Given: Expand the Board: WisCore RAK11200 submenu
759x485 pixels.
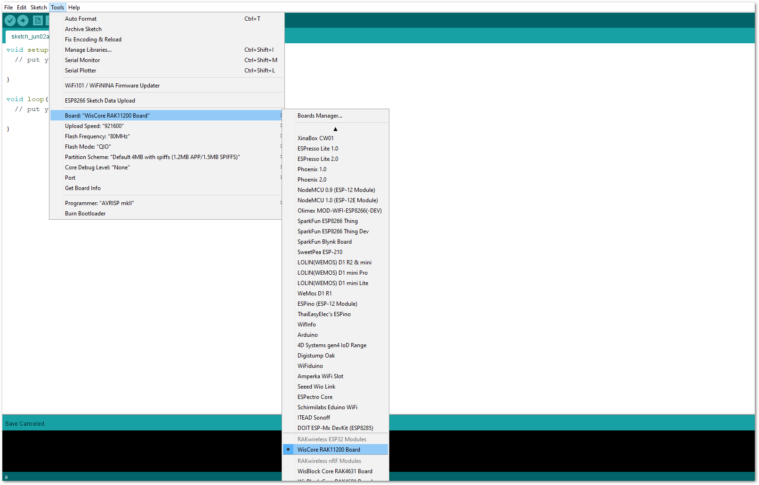Looking at the screenshot, I should [167, 116].
